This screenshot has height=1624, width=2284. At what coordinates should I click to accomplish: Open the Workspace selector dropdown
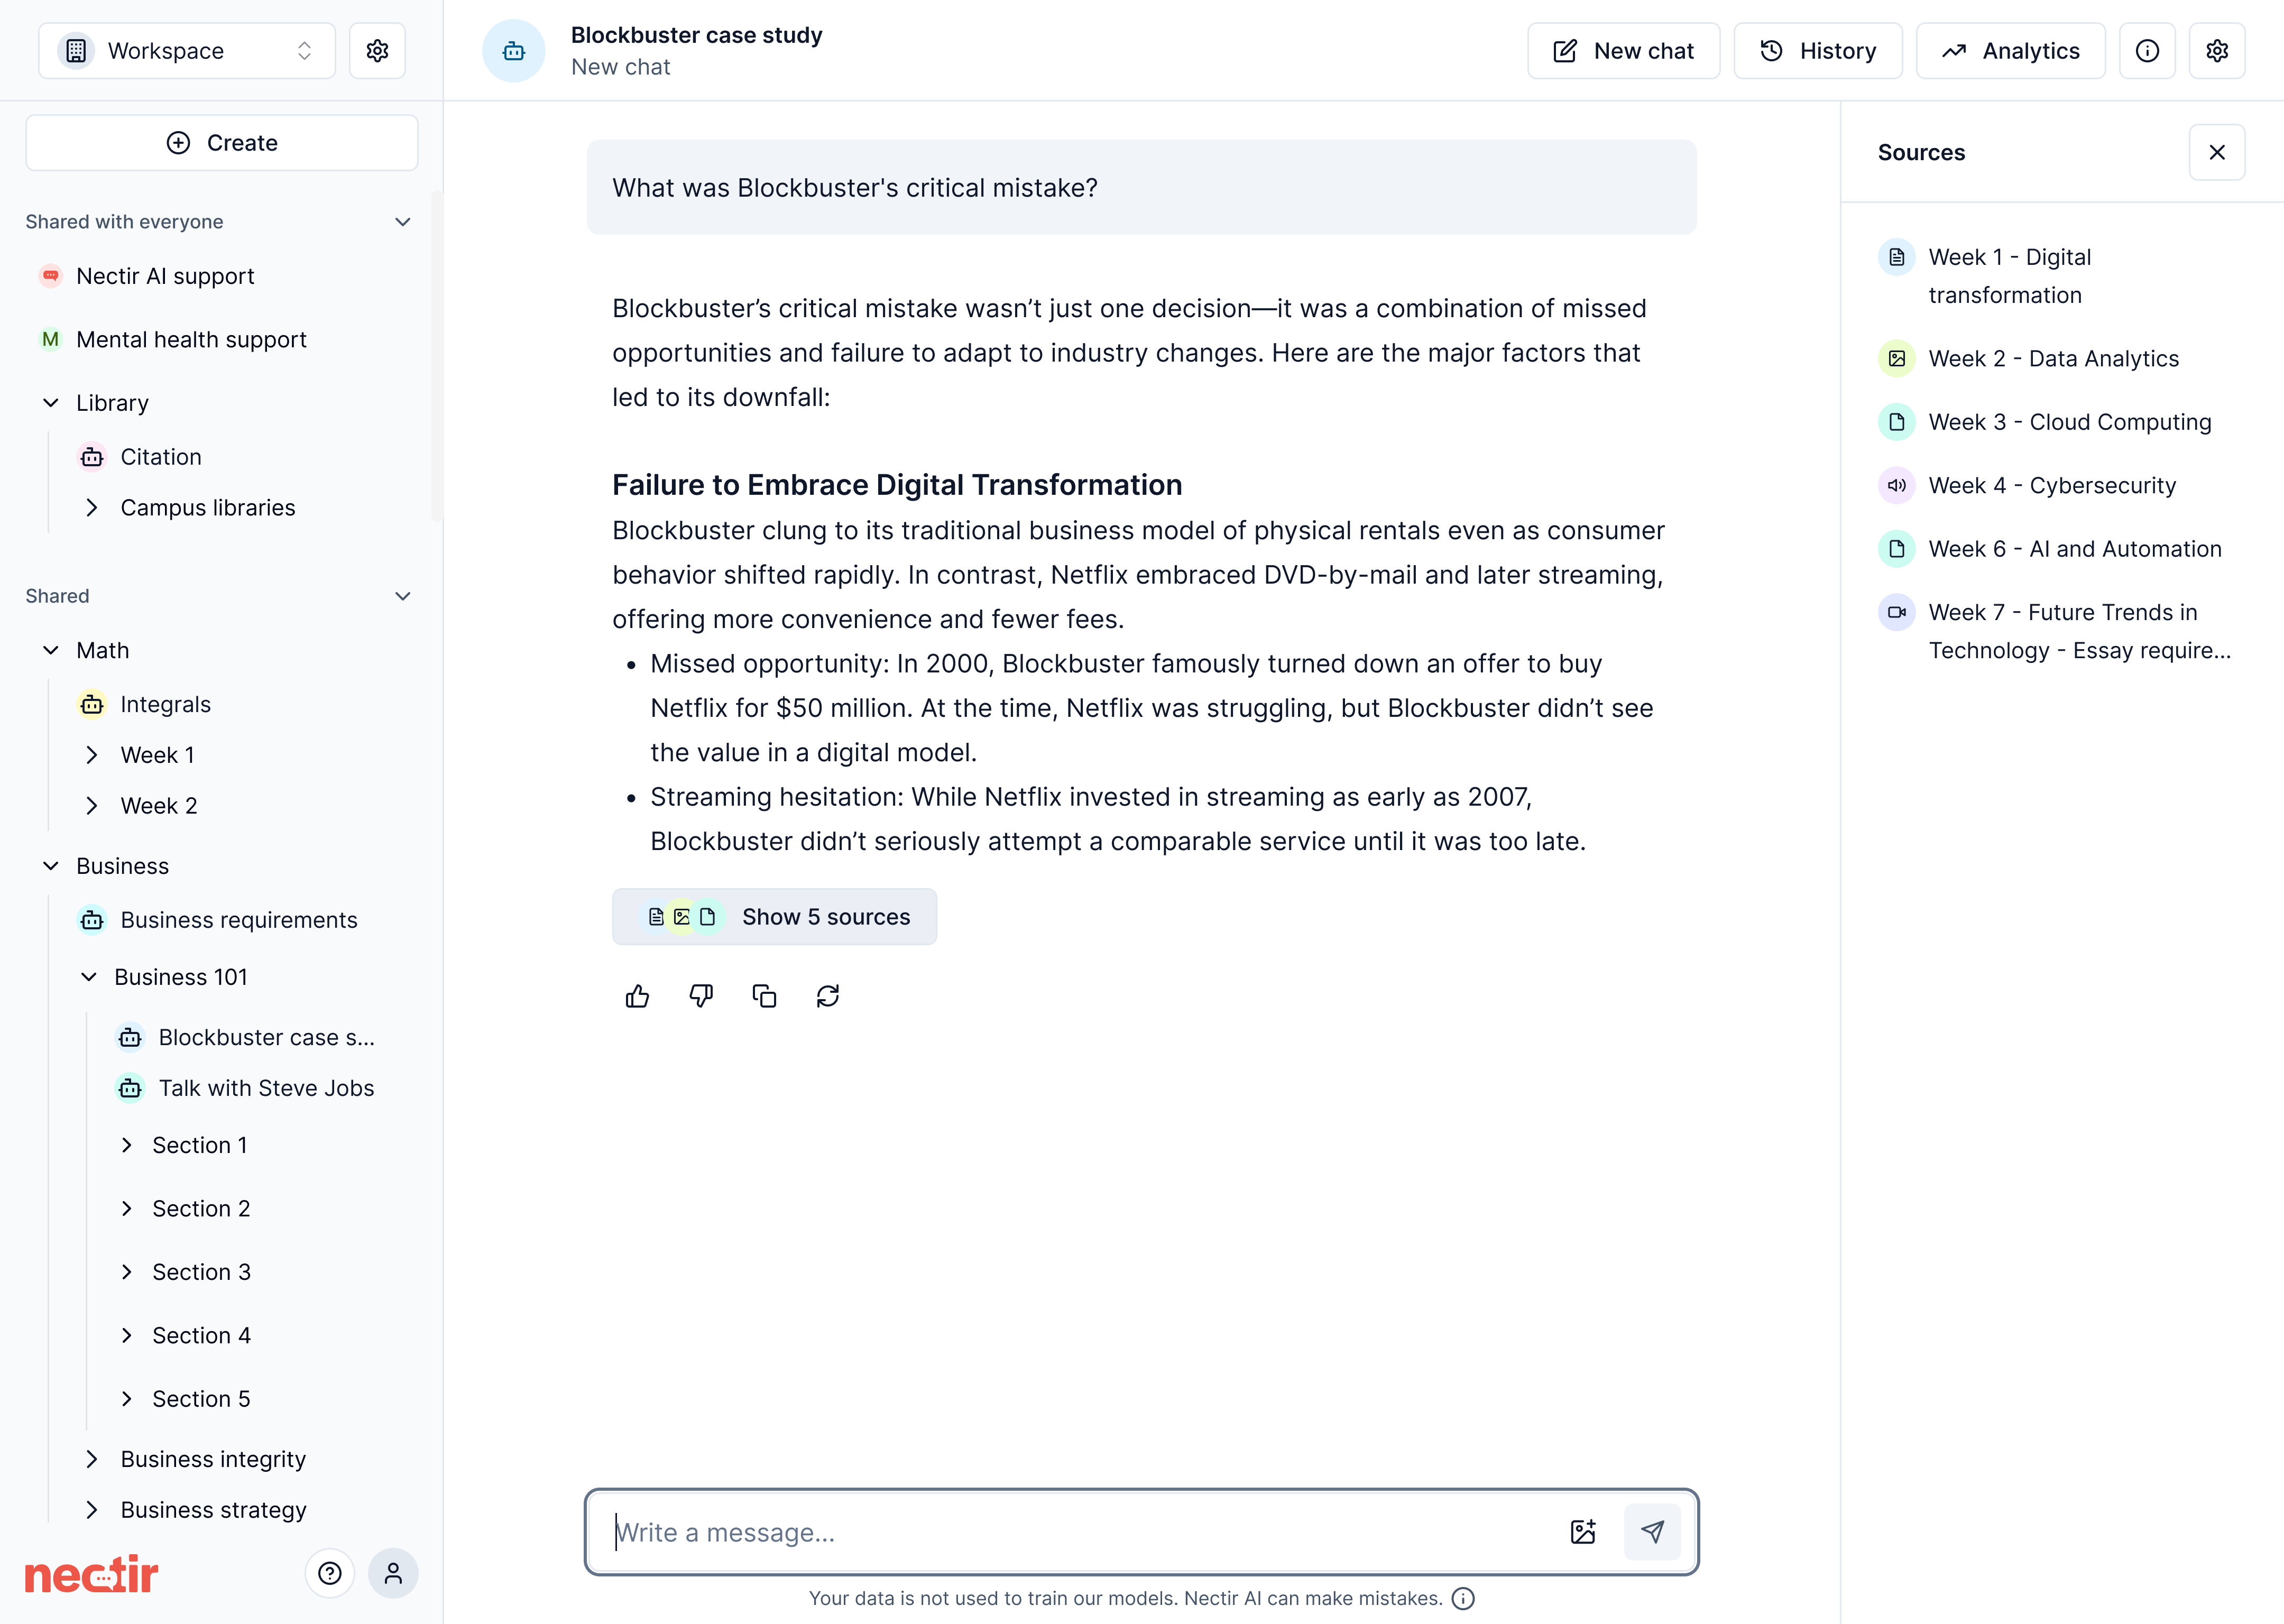pyautogui.click(x=187, y=51)
